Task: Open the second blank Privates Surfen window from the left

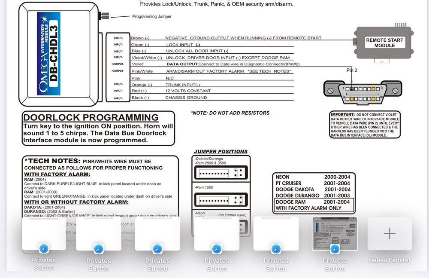Action: tap(99, 233)
